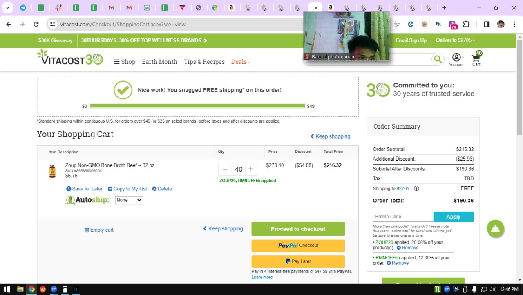The width and height of the screenshot is (523, 295).
Task: Decrease quantity with the minus button
Action: coord(225,169)
